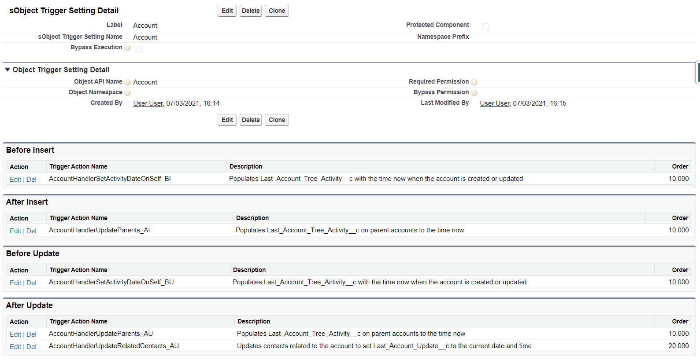The image size is (700, 360).
Task: Click the top Clone button
Action: (277, 11)
